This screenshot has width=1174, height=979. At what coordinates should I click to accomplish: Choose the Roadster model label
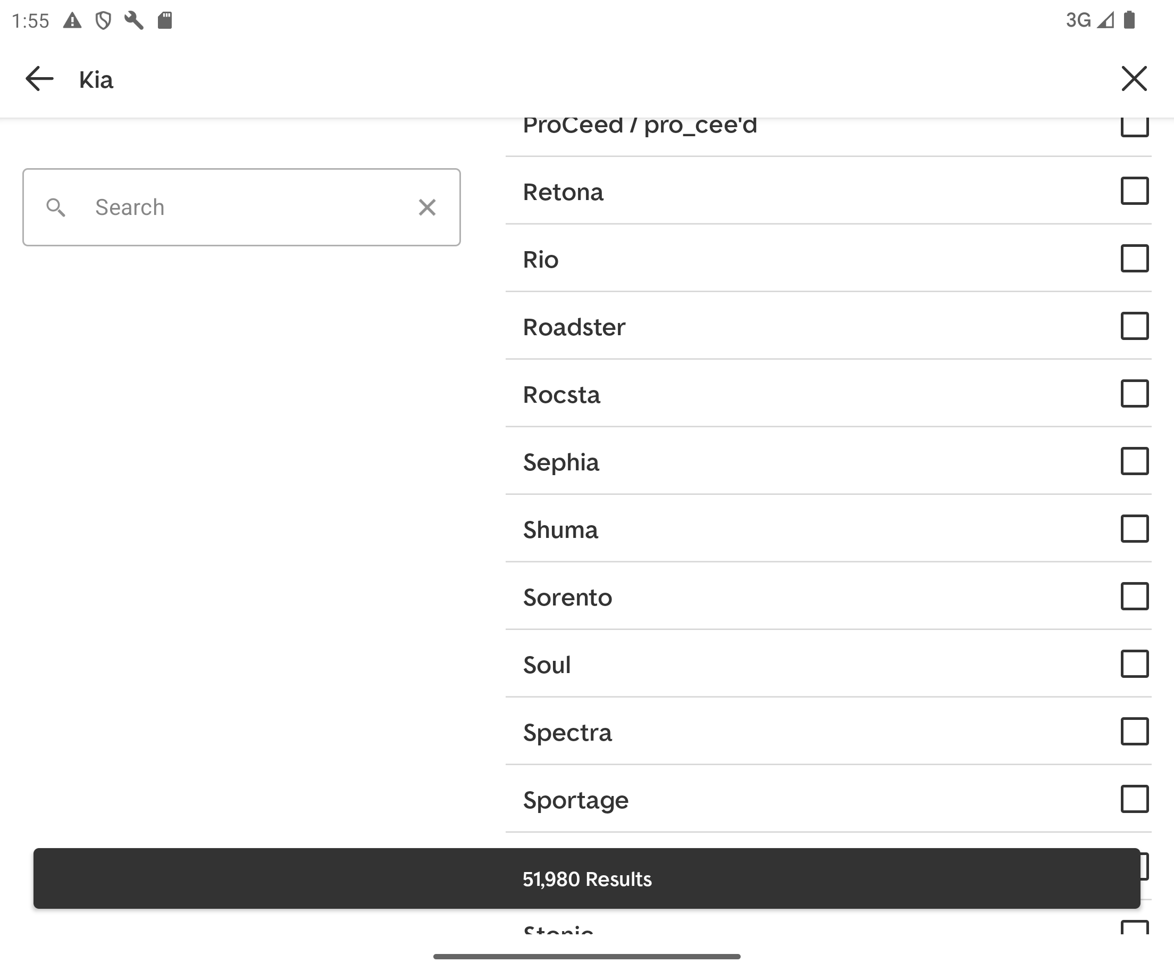point(574,327)
